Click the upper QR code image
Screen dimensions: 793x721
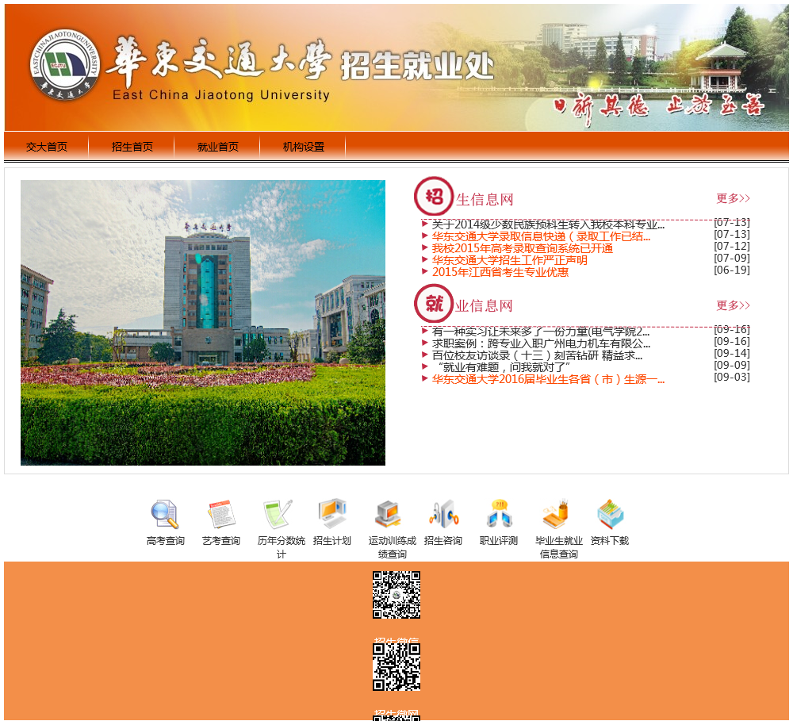[x=396, y=595]
